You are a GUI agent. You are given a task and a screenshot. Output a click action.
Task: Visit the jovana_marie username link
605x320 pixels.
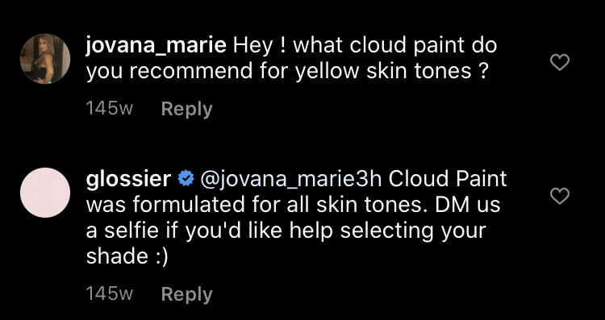156,46
